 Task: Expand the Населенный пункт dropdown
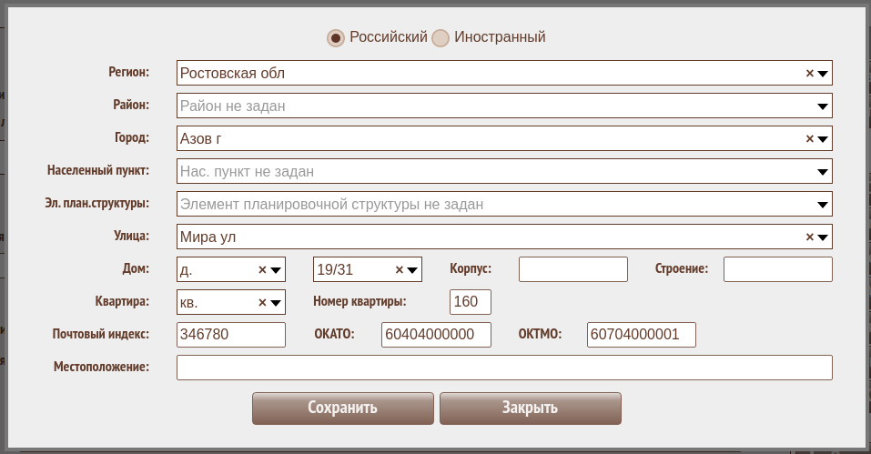click(822, 172)
